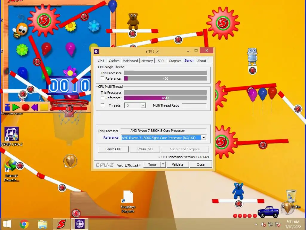Click the Validate button
This screenshot has height=230, width=306.
coord(178,165)
